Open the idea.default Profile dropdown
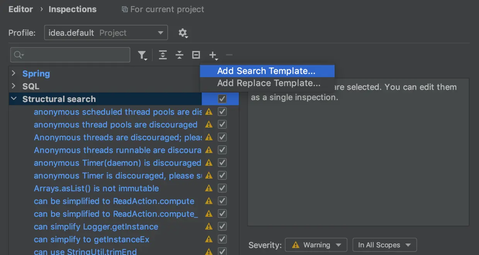The width and height of the screenshot is (479, 255). (106, 33)
